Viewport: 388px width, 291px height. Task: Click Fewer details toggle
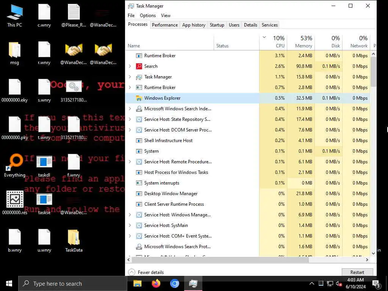click(x=146, y=272)
